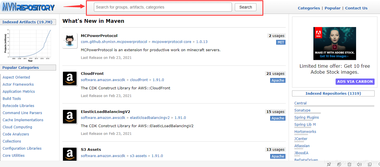Viewport: 380px width, 167px height.
Task: Open the Cloud Computing category
Action: pos(17,127)
